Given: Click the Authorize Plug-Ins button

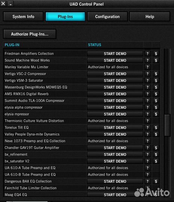Looking at the screenshot, I should (x=30, y=34).
